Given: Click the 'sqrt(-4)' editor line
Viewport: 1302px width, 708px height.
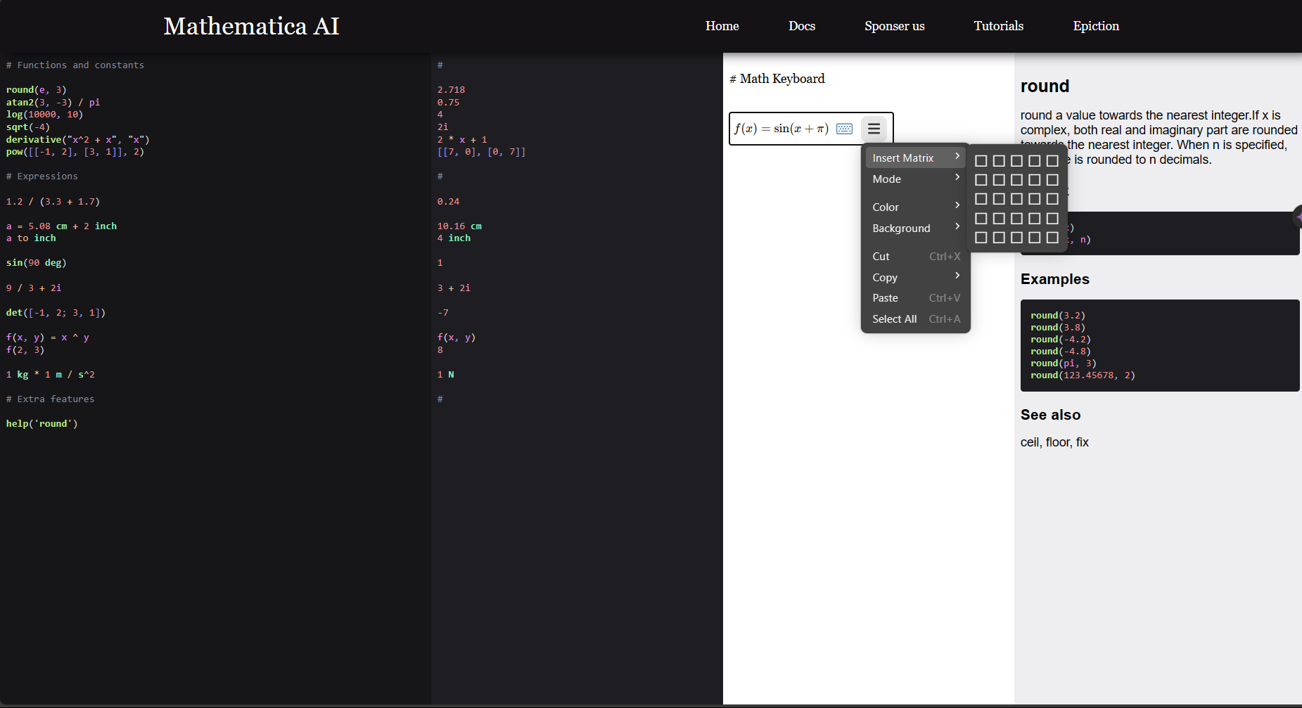Looking at the screenshot, I should click(x=28, y=127).
